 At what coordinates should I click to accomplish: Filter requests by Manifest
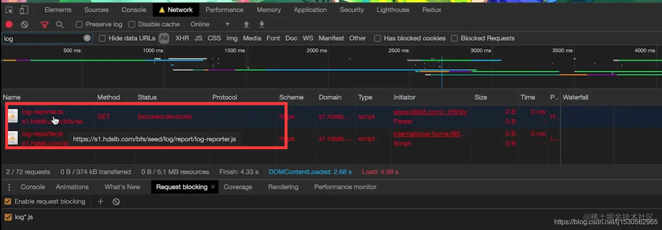[331, 38]
